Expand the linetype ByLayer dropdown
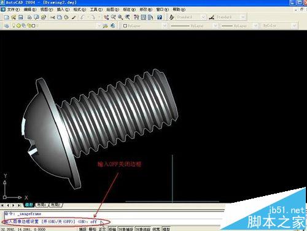 216,26
